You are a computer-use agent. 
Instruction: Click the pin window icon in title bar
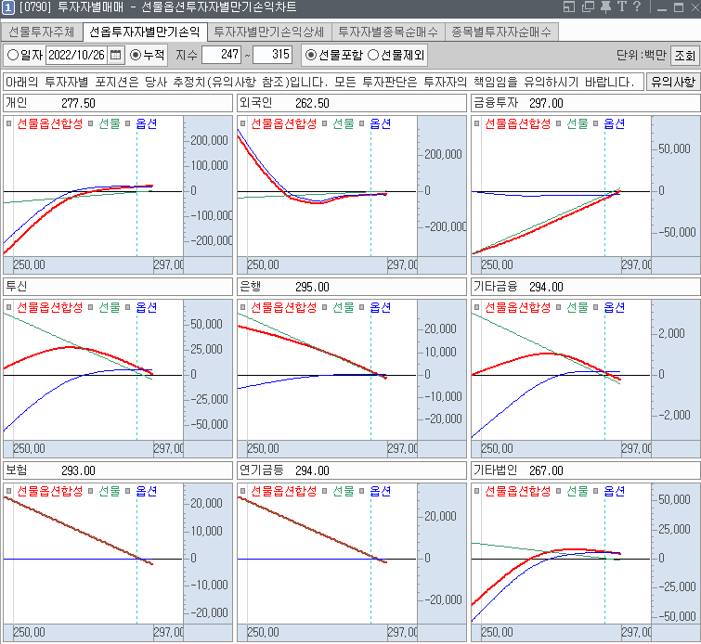click(x=604, y=7)
